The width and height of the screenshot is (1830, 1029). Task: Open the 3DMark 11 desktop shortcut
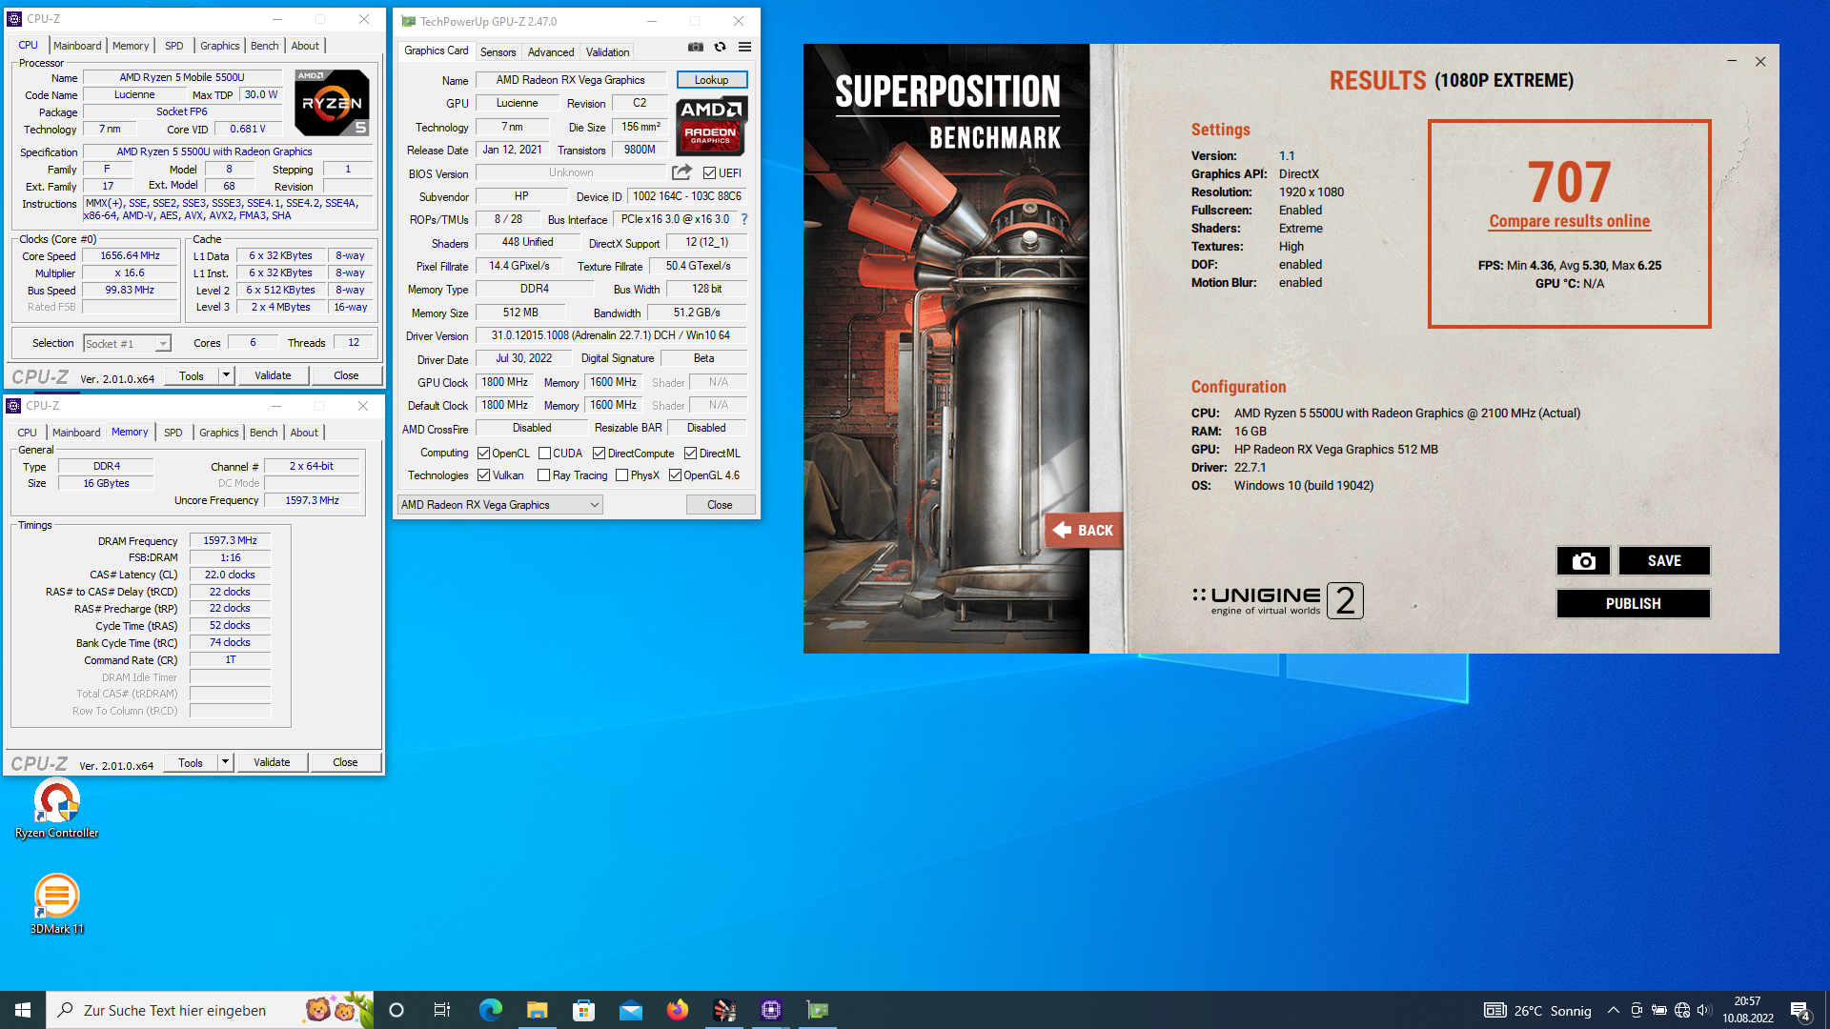[x=57, y=904]
